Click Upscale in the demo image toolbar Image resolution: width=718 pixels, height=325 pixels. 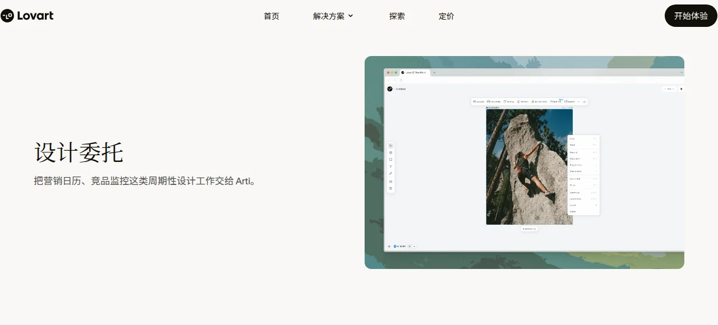click(x=478, y=101)
